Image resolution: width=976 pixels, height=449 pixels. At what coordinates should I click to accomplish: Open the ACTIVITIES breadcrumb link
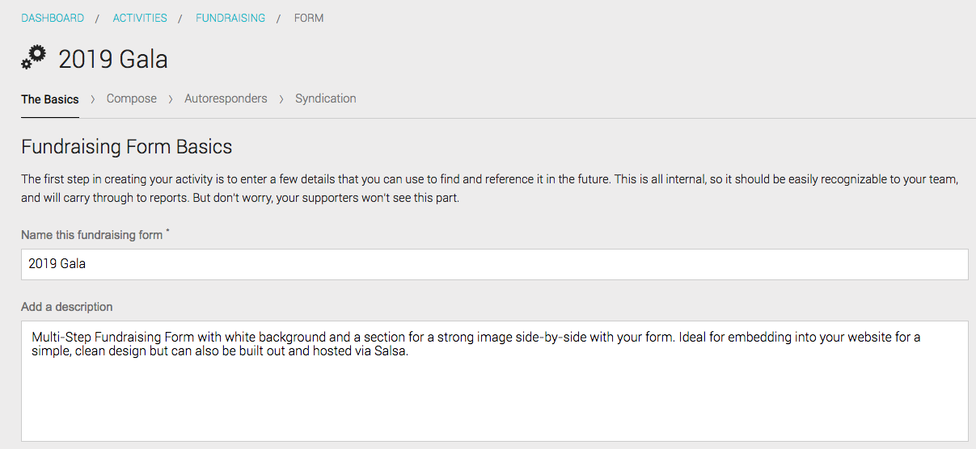point(140,18)
